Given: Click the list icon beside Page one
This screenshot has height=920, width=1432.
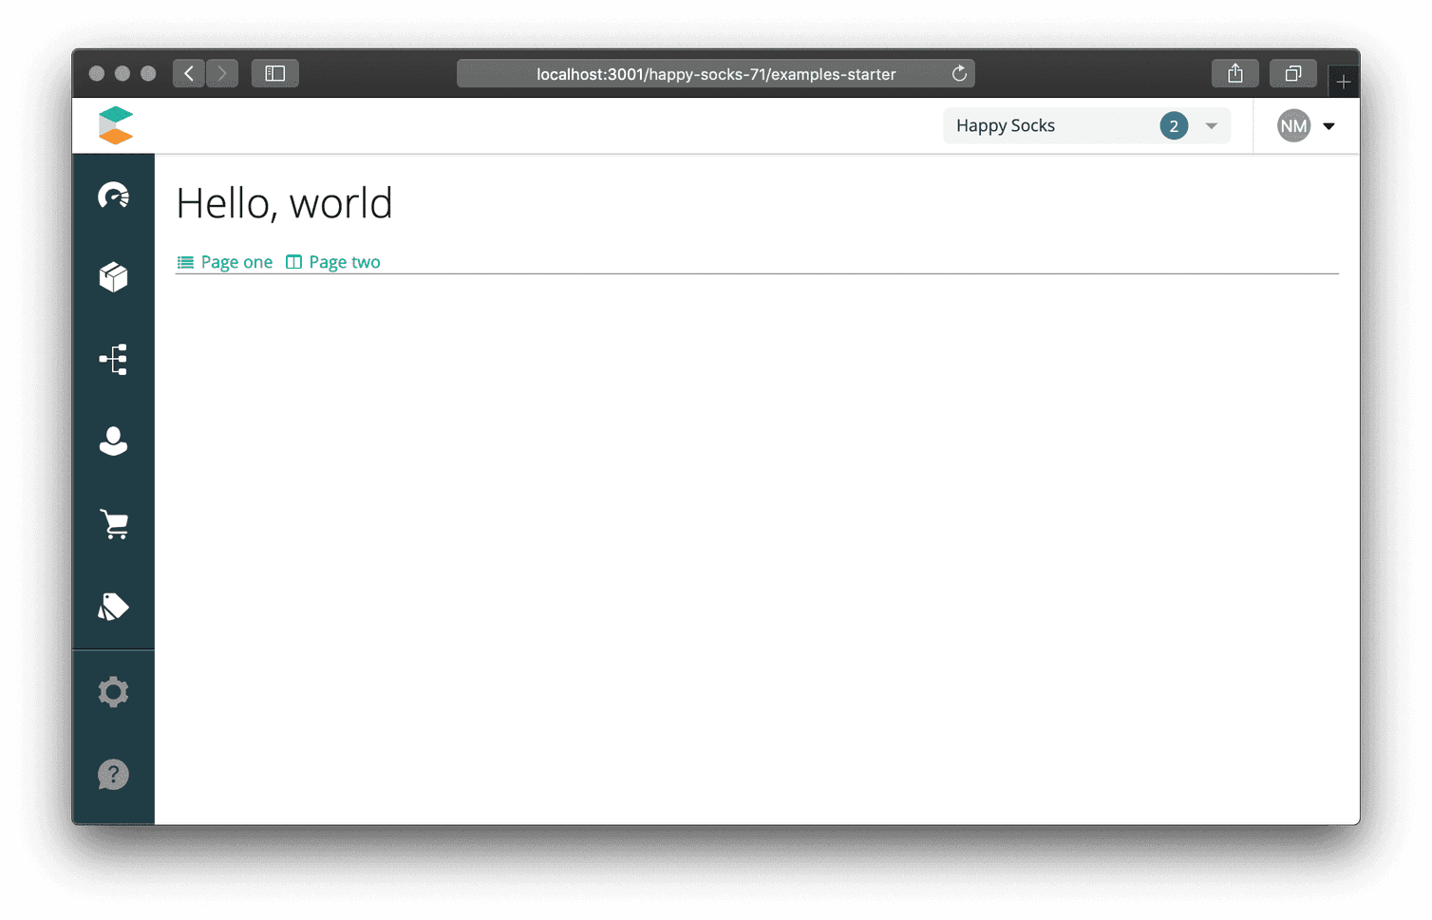Looking at the screenshot, I should point(184,261).
